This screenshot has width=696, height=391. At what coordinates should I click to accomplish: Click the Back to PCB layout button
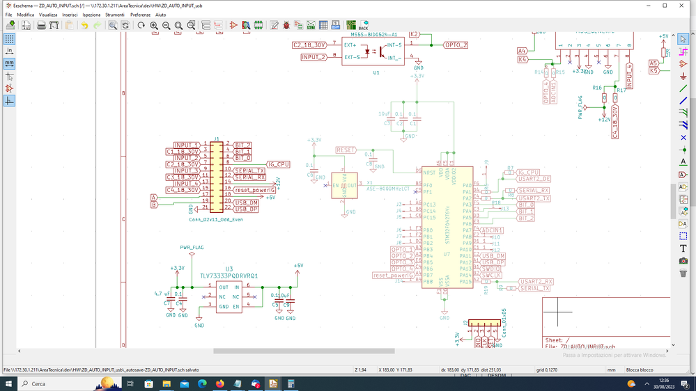(x=364, y=26)
